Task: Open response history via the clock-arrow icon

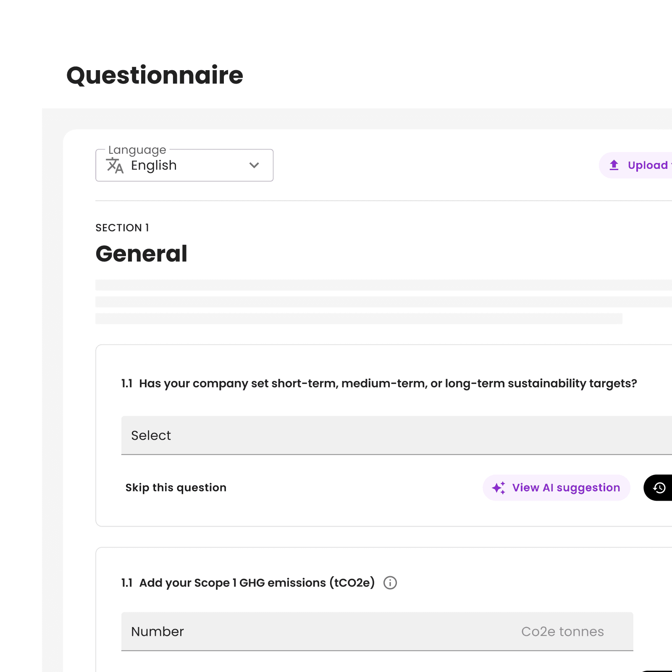Action: click(x=660, y=488)
